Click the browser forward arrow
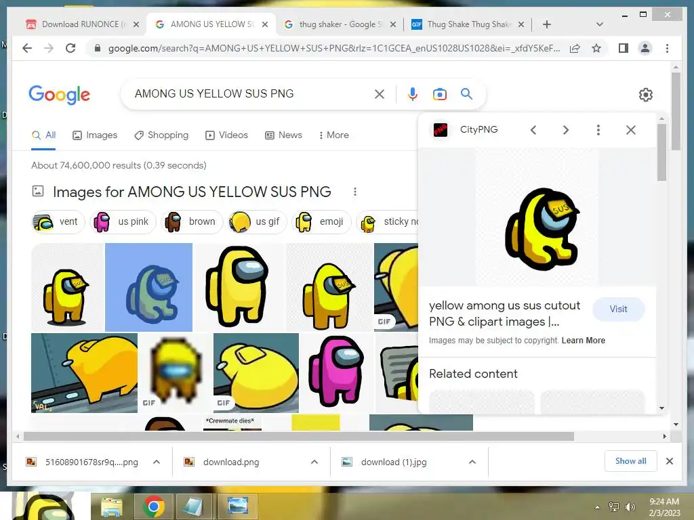The image size is (694, 520). pyautogui.click(x=49, y=48)
